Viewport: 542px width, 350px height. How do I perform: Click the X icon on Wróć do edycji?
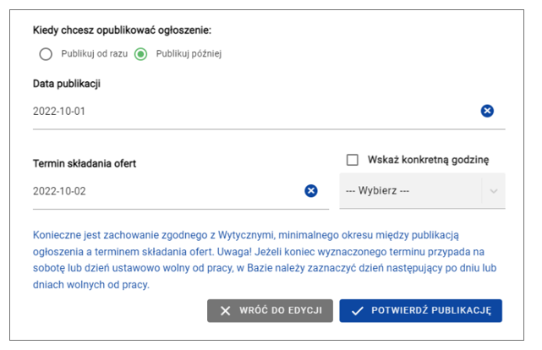pyautogui.click(x=226, y=311)
